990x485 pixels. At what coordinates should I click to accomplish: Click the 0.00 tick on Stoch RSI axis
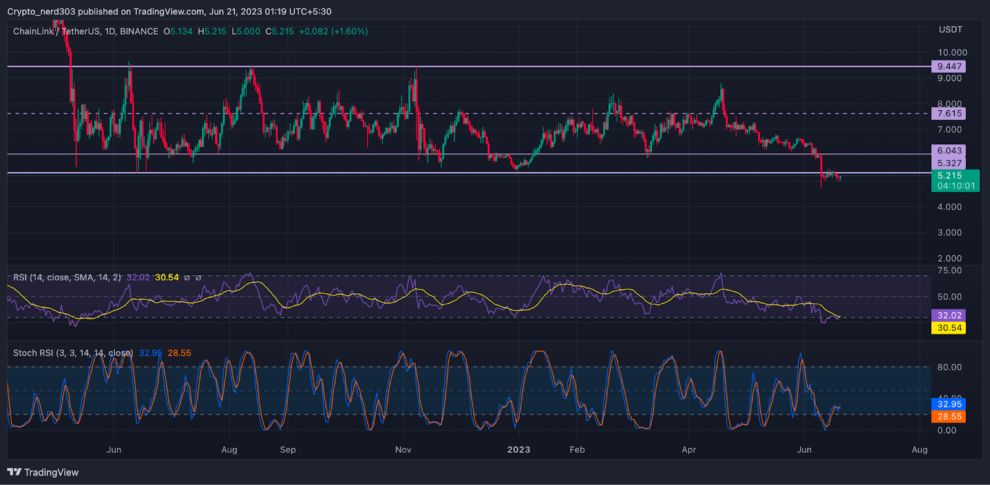tap(947, 430)
